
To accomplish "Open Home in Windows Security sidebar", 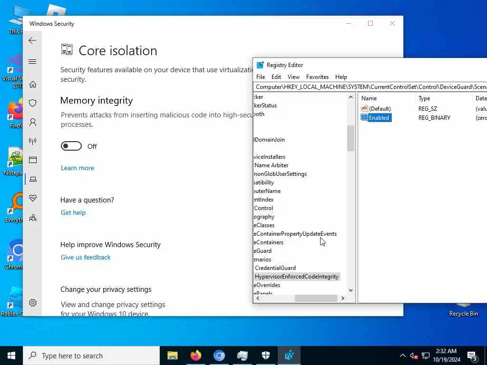I will pos(33,85).
